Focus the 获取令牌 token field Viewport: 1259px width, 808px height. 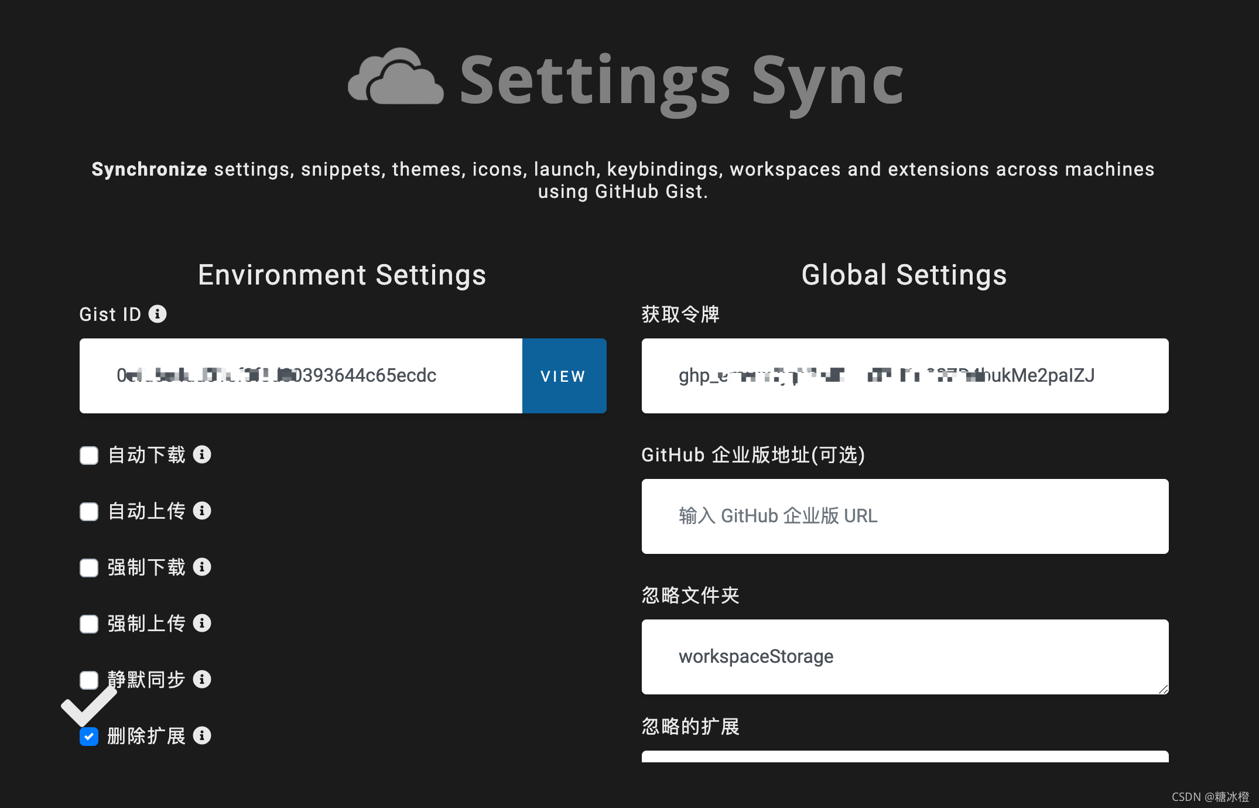tap(905, 376)
